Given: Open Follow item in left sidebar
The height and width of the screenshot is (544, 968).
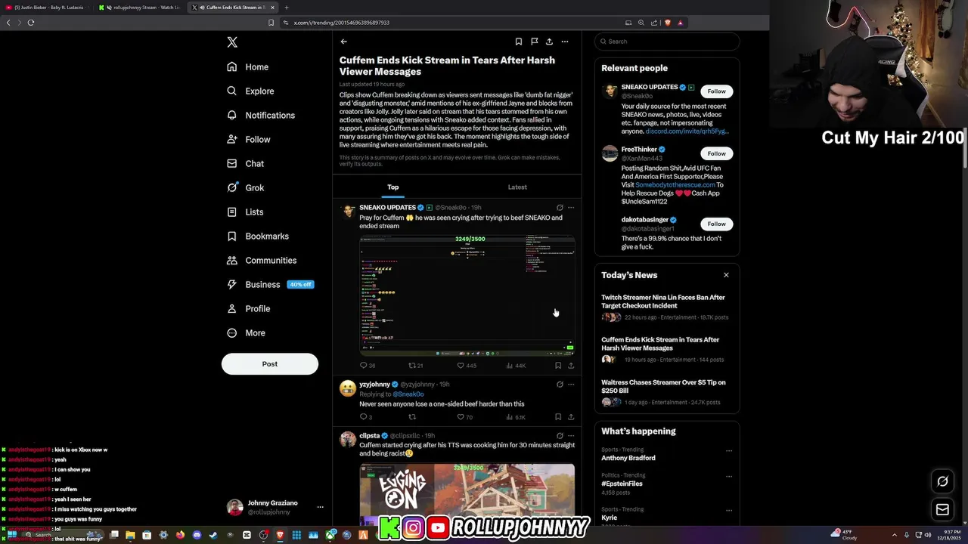Looking at the screenshot, I should tap(248, 139).
